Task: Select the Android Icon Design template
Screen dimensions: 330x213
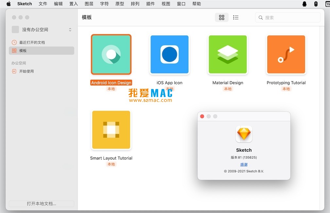Action: tap(111, 54)
